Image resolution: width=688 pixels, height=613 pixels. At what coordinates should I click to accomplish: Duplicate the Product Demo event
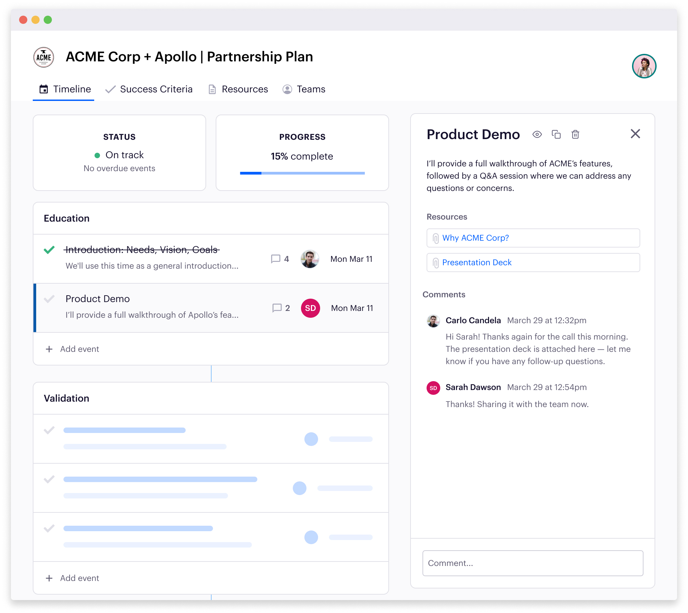click(556, 134)
